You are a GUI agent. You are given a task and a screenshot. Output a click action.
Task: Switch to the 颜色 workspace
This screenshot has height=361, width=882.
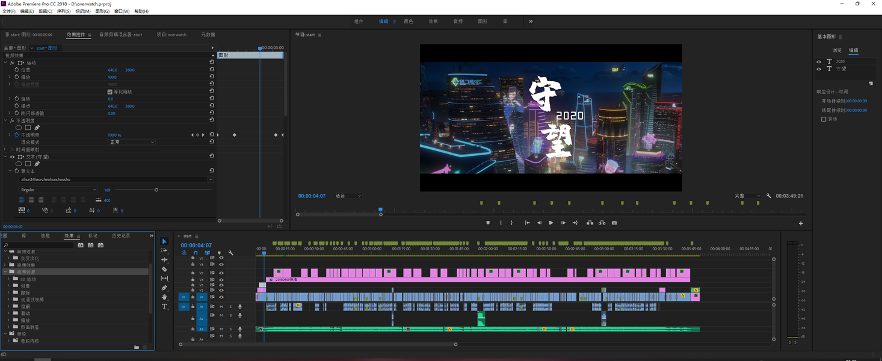coord(409,22)
